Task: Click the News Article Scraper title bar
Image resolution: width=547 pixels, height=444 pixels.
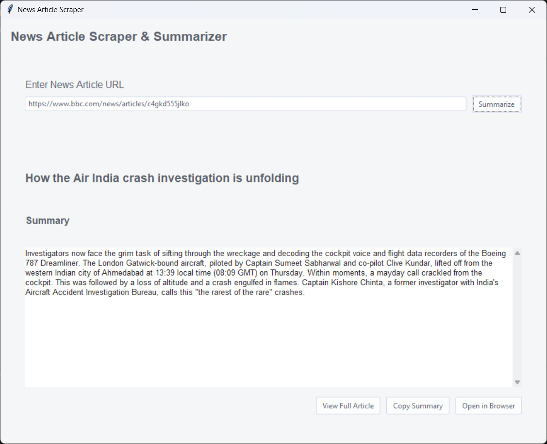Action: (243, 9)
